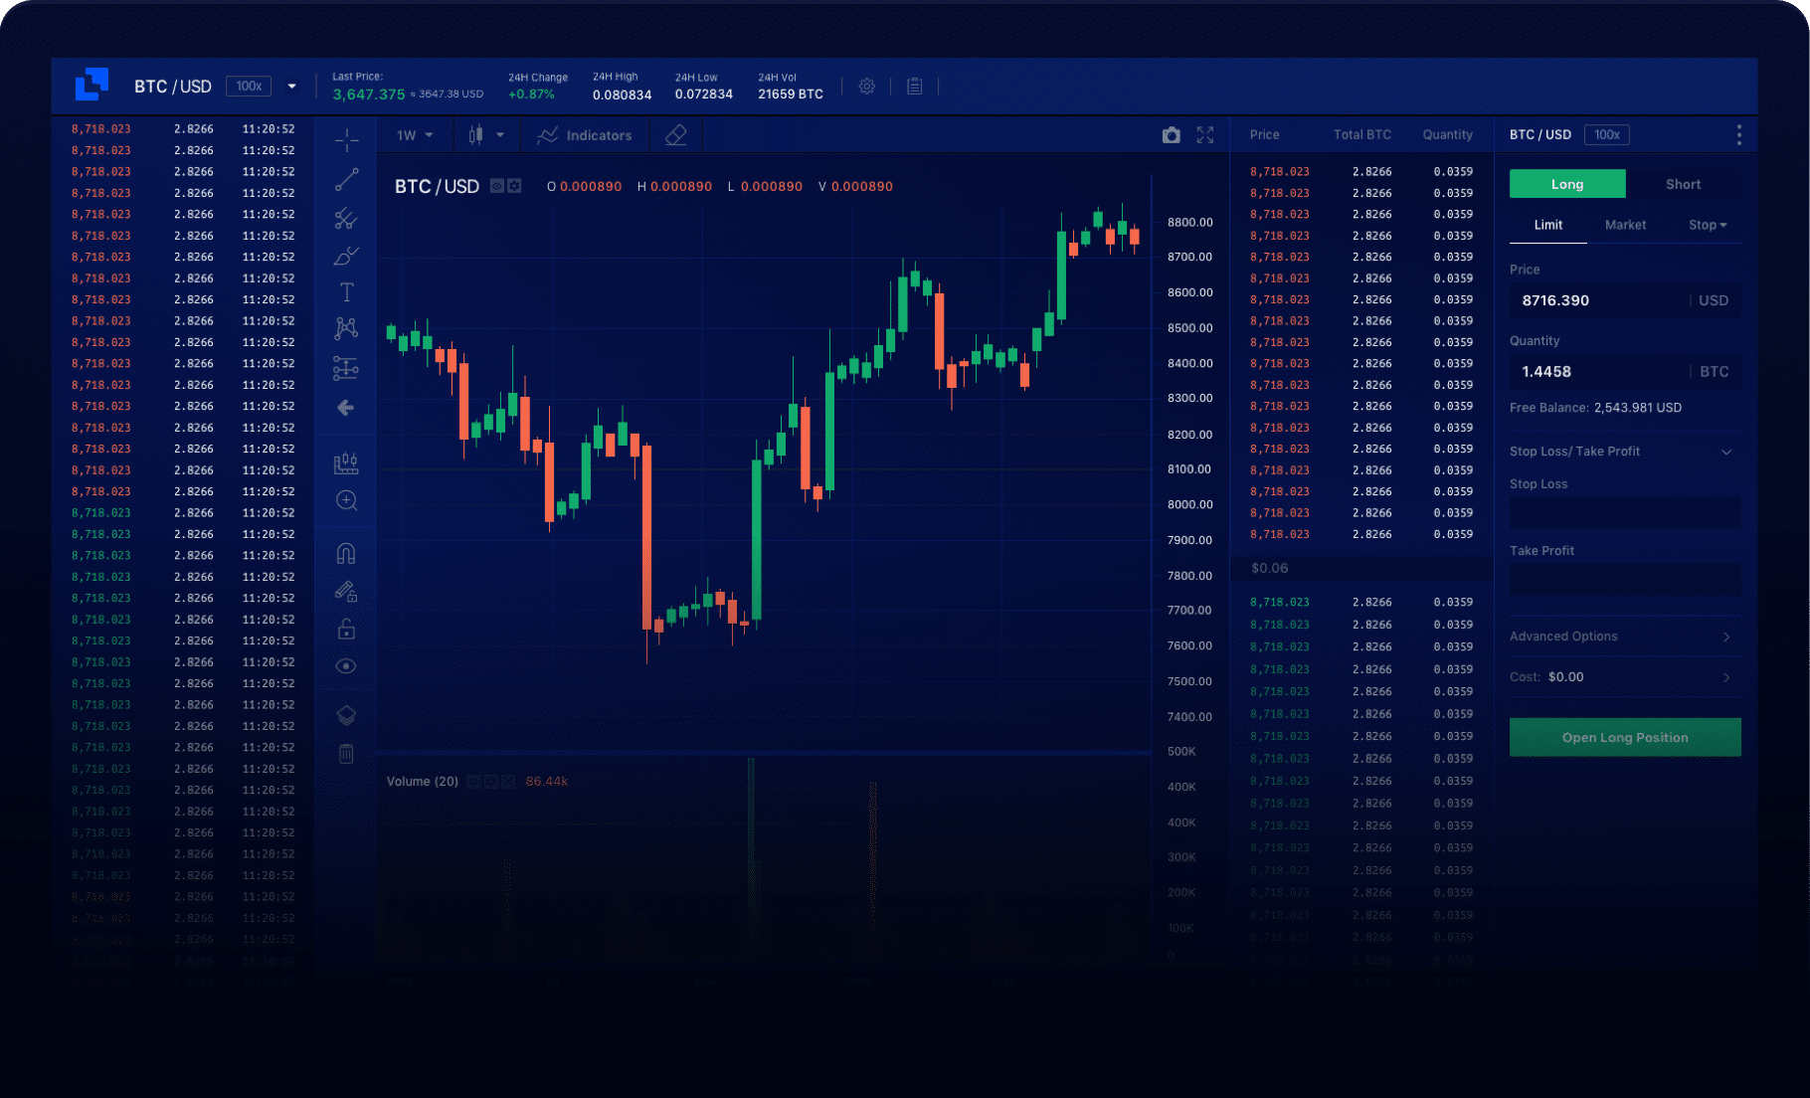Viewport: 1810px width, 1098px height.
Task: Click the Open Long Position button
Action: click(1625, 738)
